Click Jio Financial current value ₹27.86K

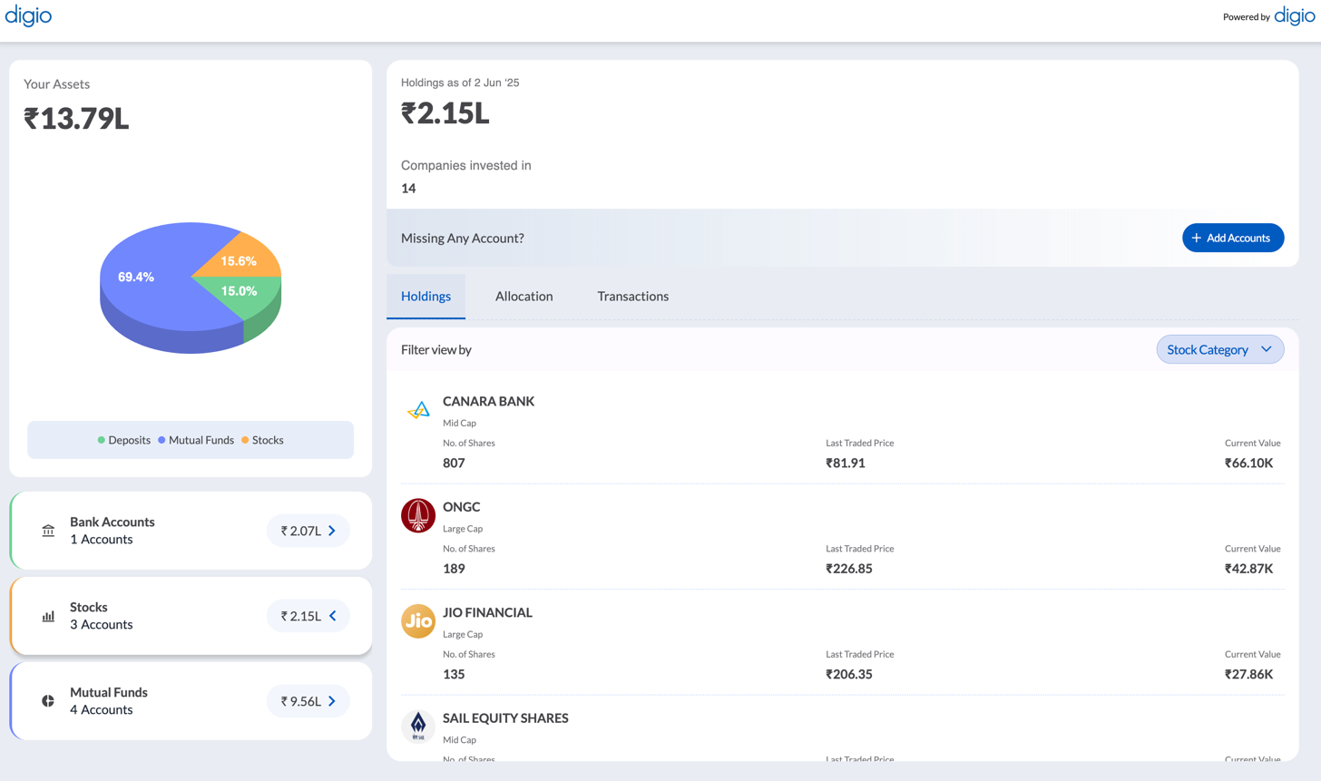point(1248,674)
